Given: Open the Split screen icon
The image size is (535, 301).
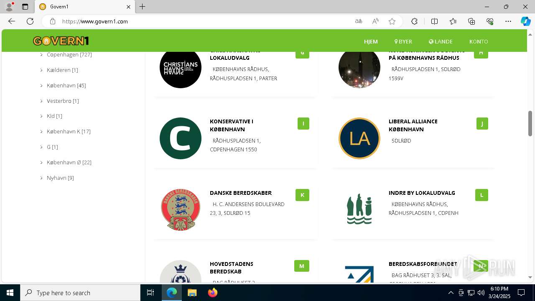Looking at the screenshot, I should (434, 21).
